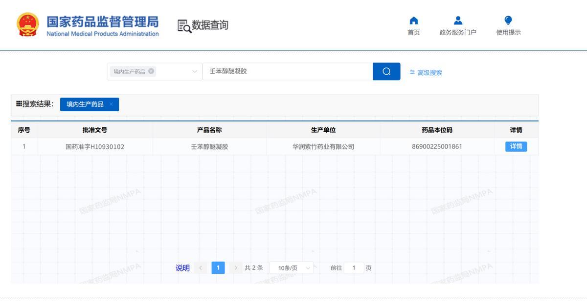Click the 数据查询 data query icon
587x307 pixels.
[184, 26]
